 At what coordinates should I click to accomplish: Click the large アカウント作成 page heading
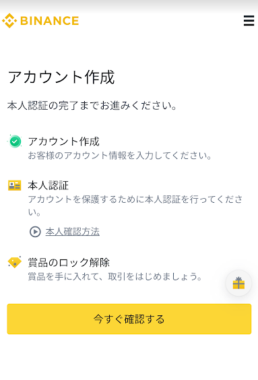pos(61,77)
